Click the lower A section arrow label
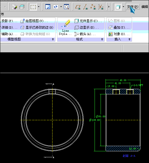 [x=53, y=157]
